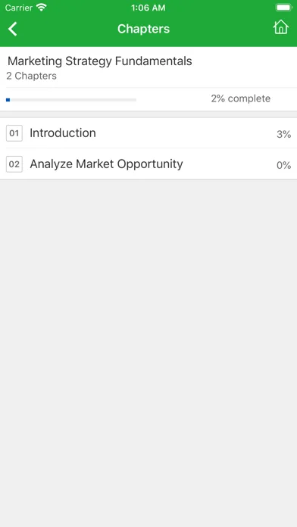Click the empty gray area below chapters
This screenshot has width=297, height=527.
148,353
